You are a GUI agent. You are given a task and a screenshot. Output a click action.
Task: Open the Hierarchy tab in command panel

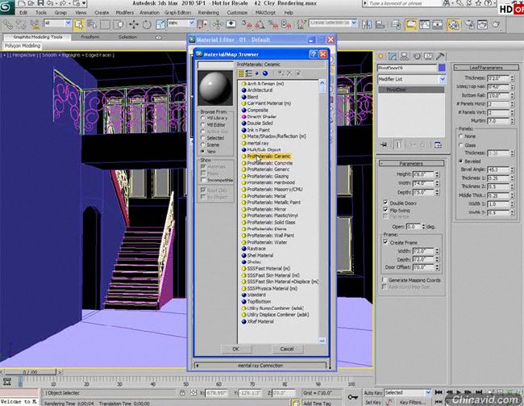(405, 57)
